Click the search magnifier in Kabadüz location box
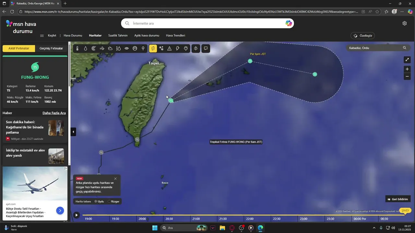 coord(405,48)
